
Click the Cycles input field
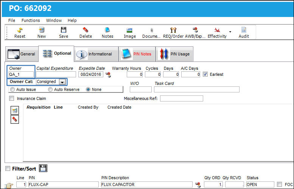(153, 74)
